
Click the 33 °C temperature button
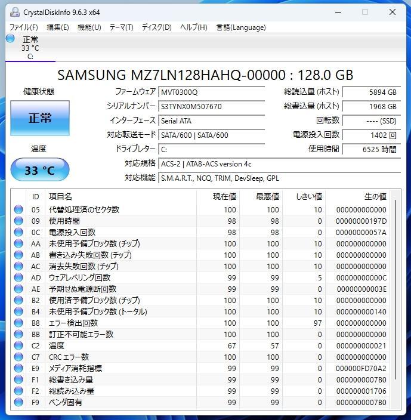click(40, 169)
